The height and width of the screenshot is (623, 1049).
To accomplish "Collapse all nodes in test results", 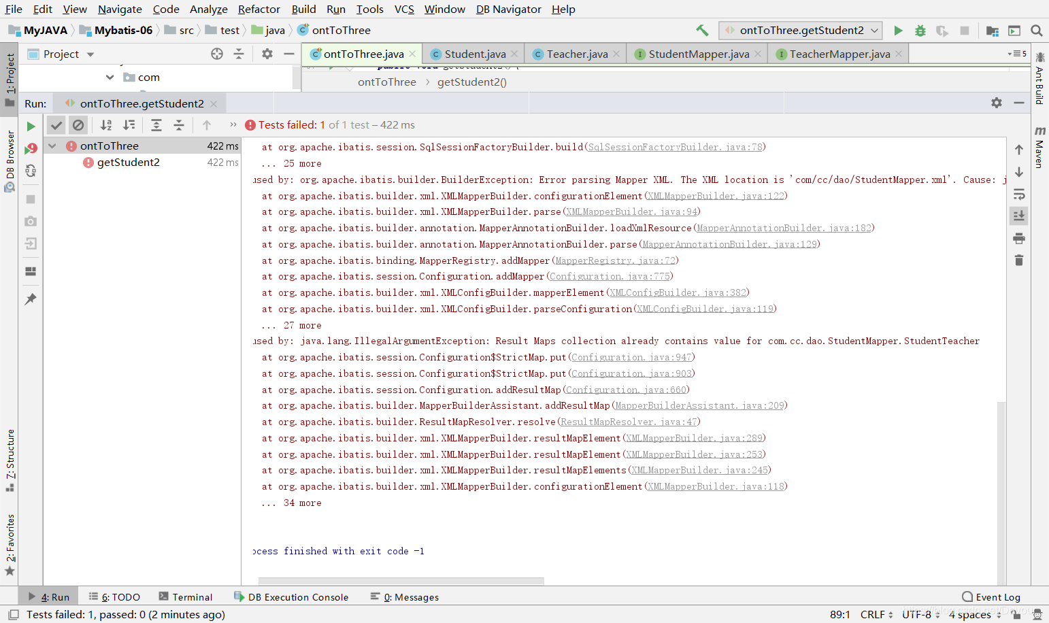I will coord(179,125).
